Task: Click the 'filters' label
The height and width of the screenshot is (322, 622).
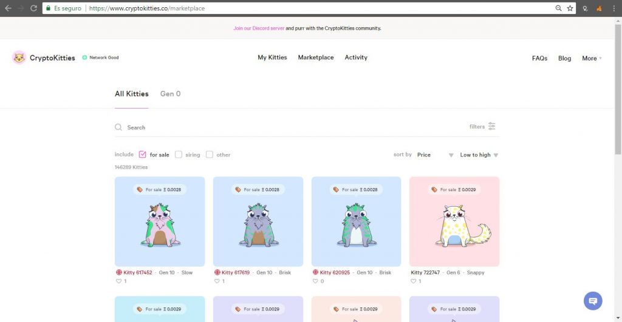Action: tap(477, 127)
